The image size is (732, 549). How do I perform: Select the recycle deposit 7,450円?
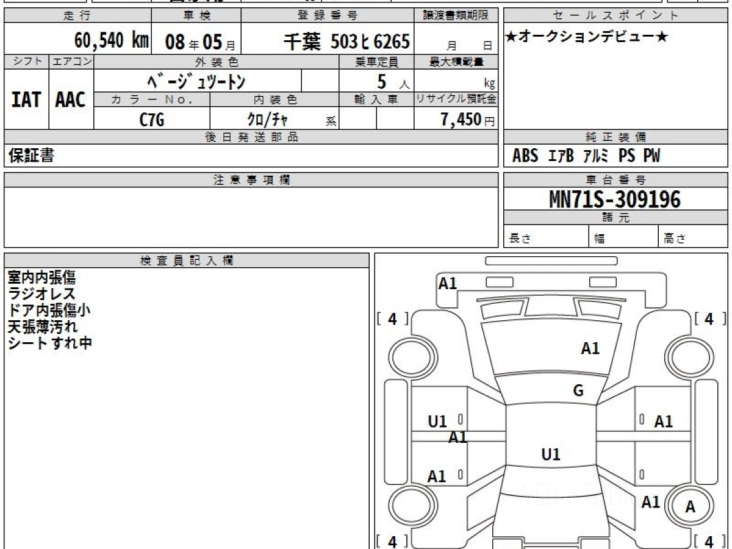(x=468, y=120)
